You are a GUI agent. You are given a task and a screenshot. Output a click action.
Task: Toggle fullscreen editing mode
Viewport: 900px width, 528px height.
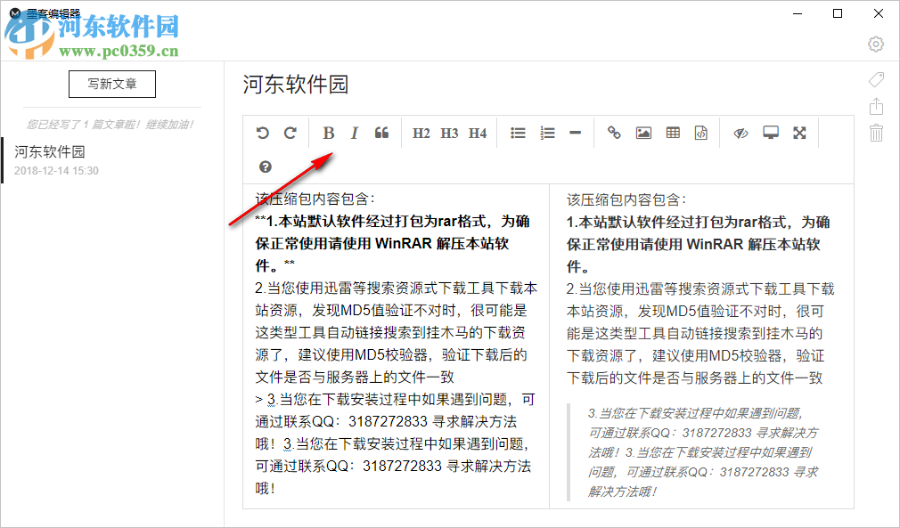pyautogui.click(x=798, y=132)
